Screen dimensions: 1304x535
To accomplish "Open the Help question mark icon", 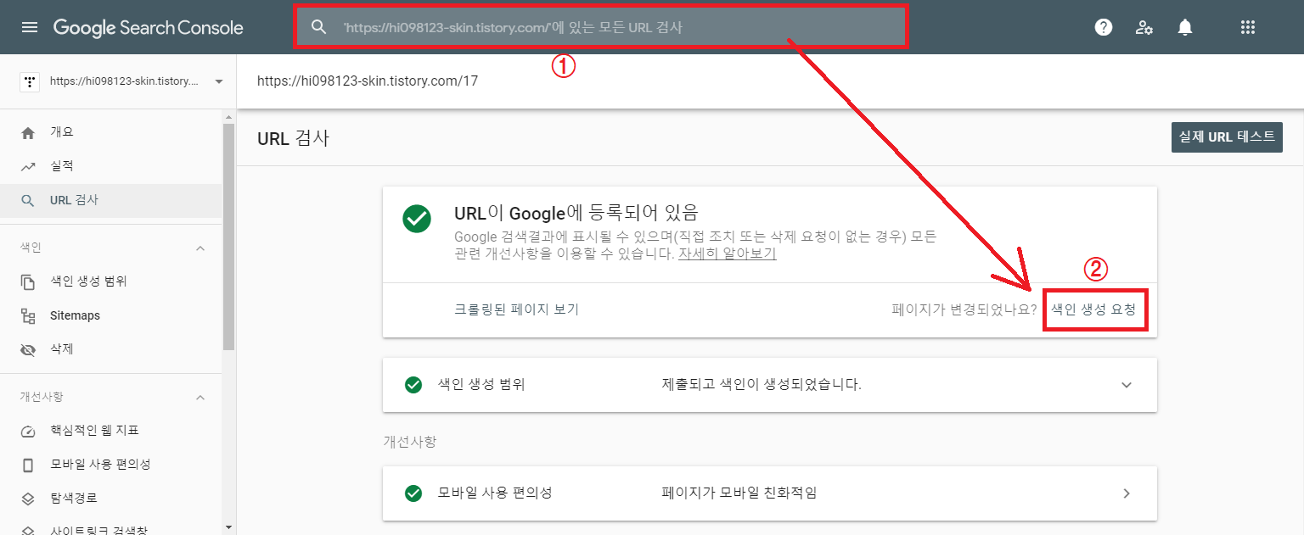I will point(1104,27).
